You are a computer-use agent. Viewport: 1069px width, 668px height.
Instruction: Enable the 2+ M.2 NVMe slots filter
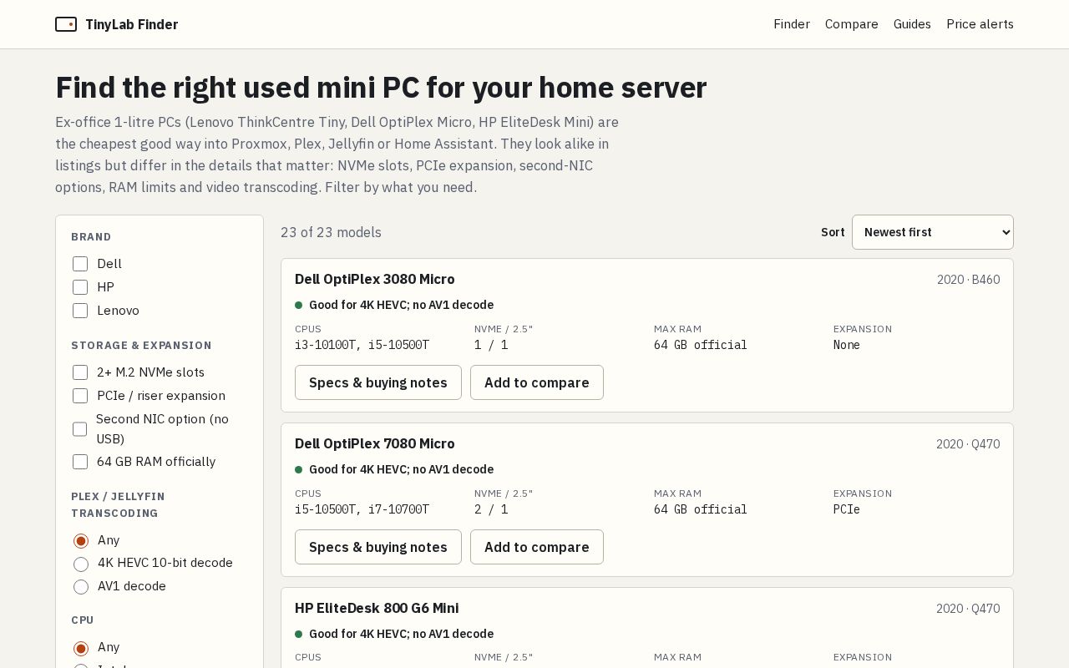[x=80, y=372]
